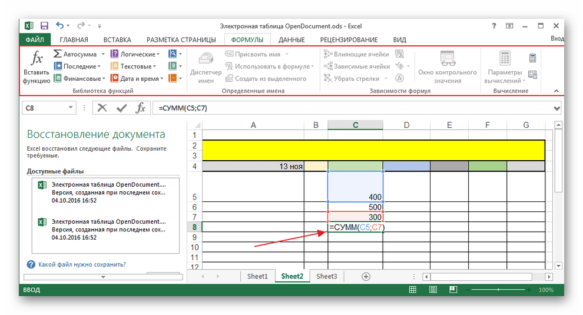Open the Дата и время functions library
This screenshot has height=315, width=583.
tap(137, 78)
